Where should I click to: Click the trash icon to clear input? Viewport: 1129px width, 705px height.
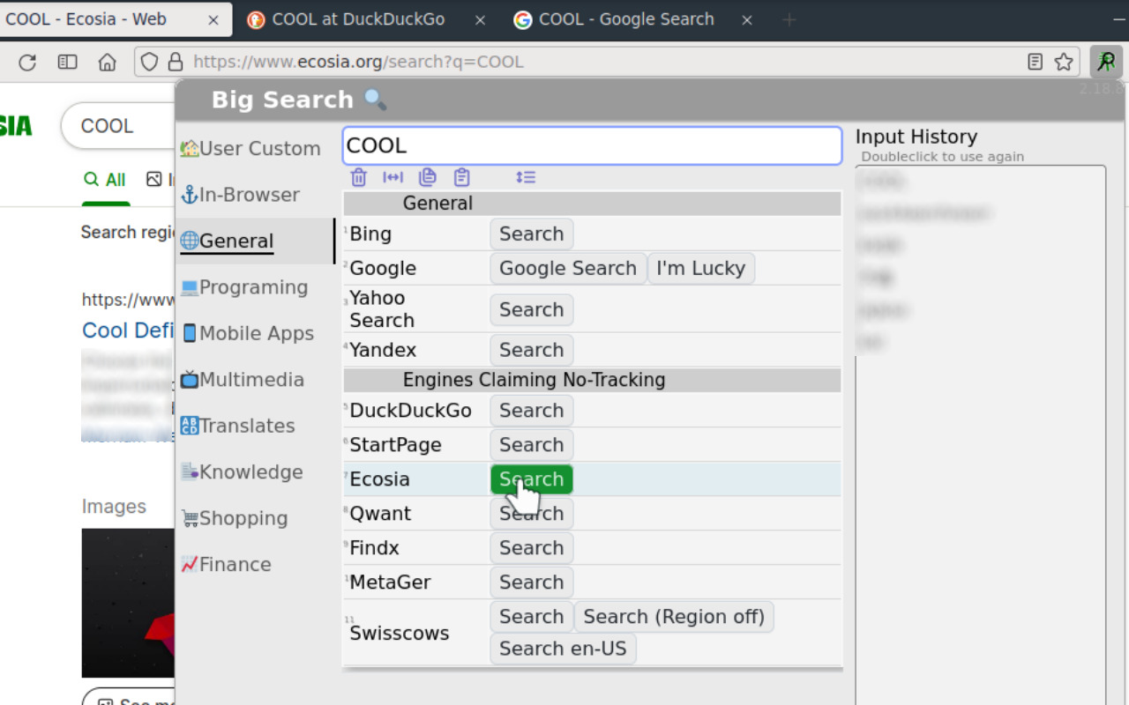coord(359,177)
